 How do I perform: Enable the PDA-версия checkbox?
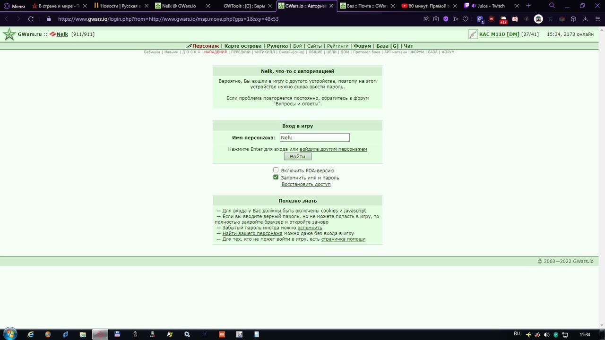276,170
